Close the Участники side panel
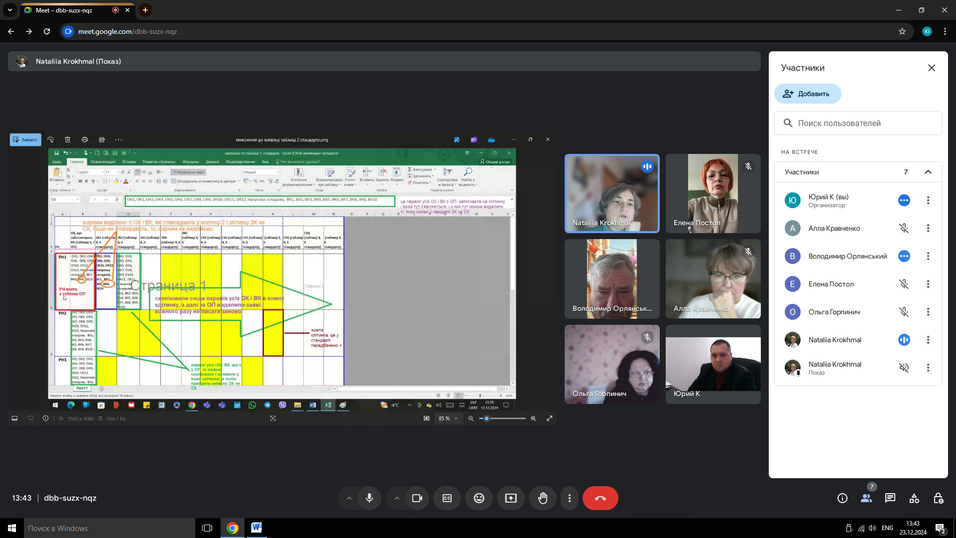Viewport: 956px width, 538px height. 932,68
